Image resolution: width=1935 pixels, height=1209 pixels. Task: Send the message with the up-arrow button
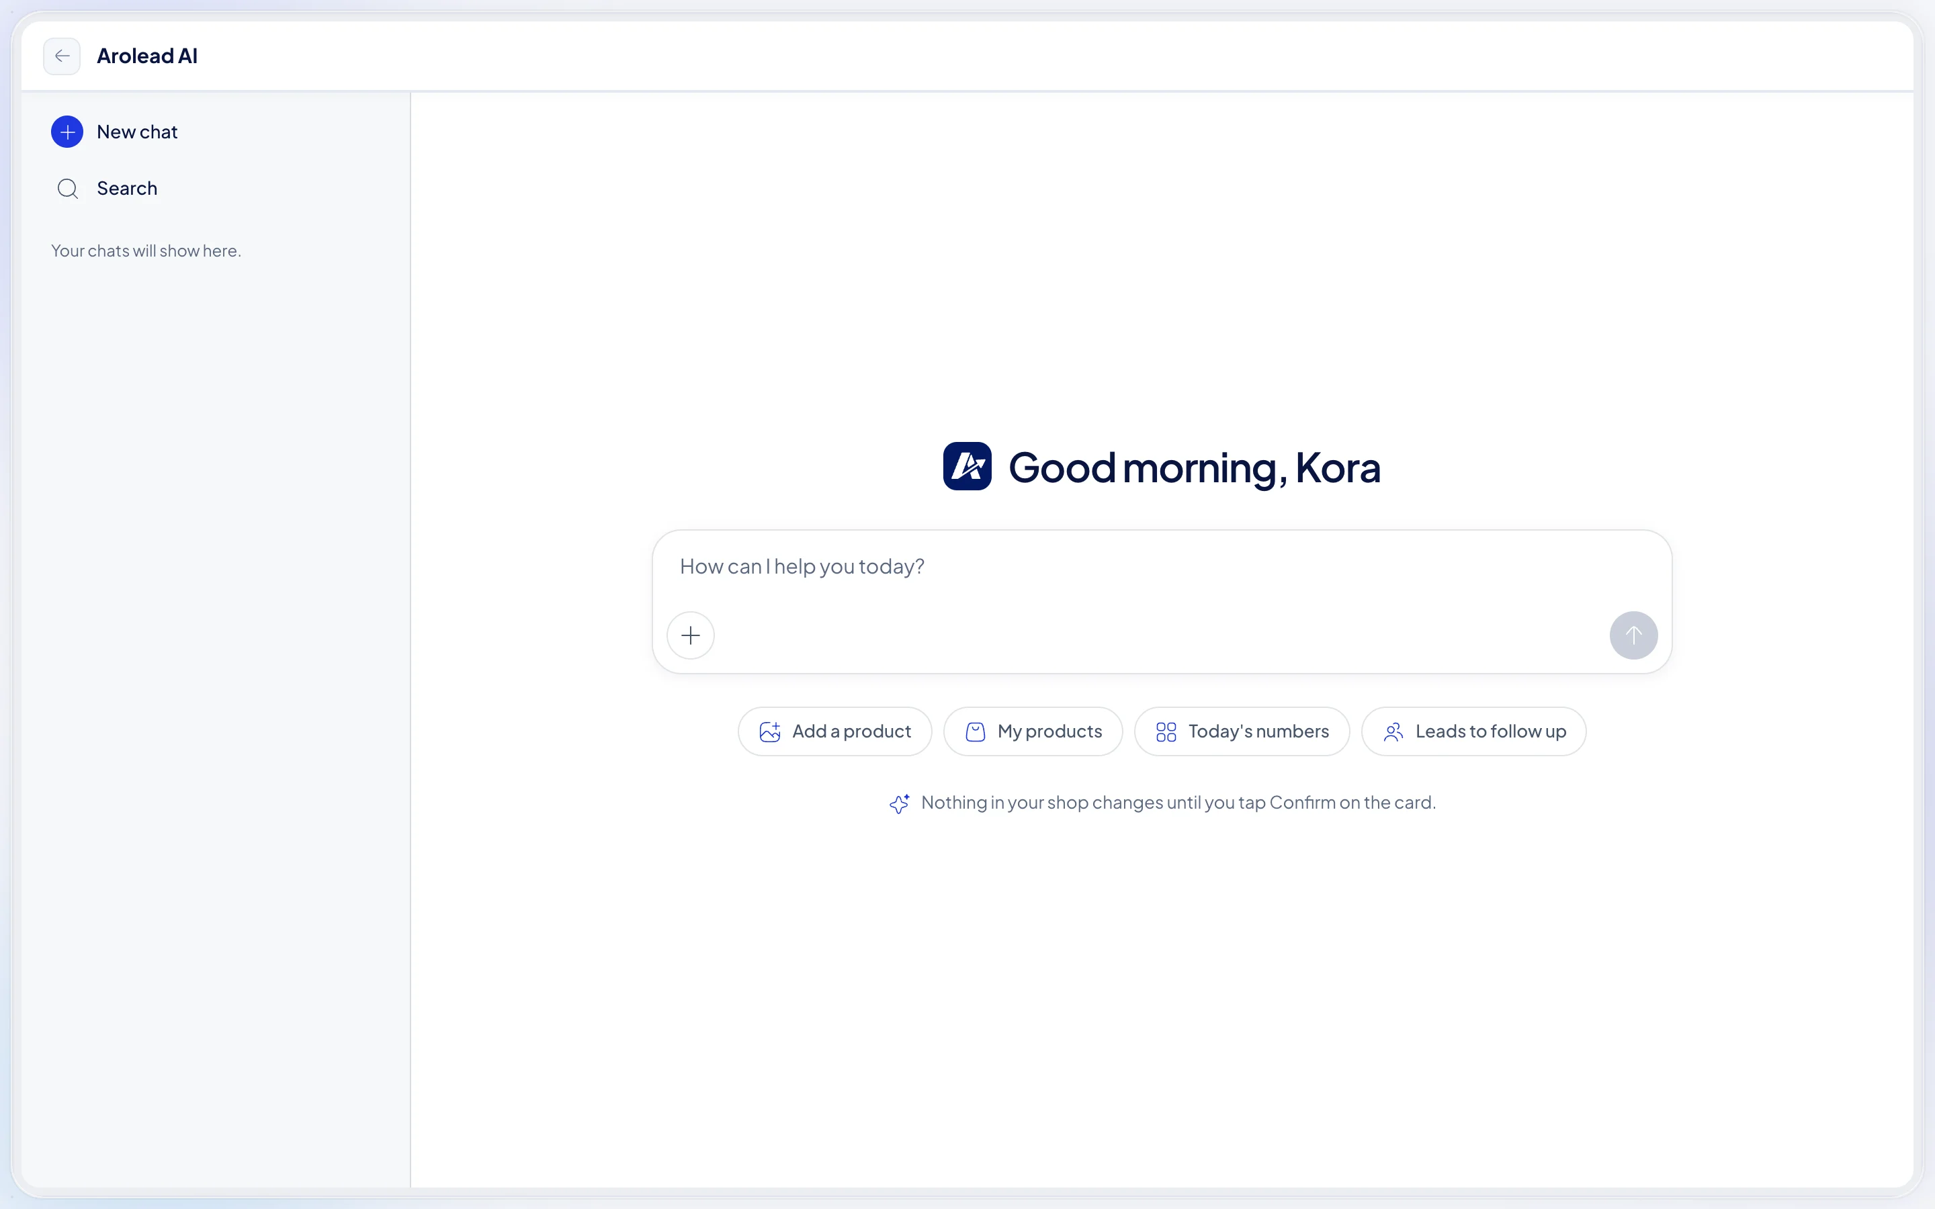click(x=1633, y=635)
